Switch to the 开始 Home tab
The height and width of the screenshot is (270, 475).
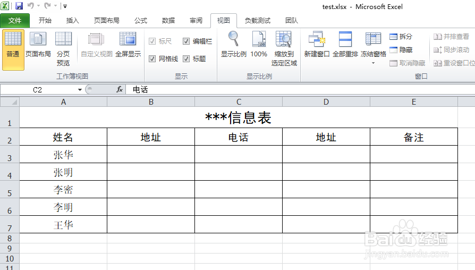(45, 21)
